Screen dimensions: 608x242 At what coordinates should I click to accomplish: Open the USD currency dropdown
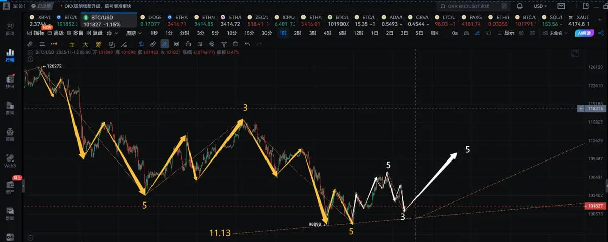pyautogui.click(x=540, y=6)
